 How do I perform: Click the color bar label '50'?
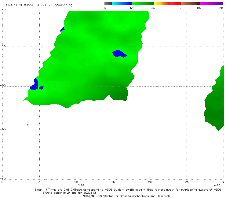(180, 8)
